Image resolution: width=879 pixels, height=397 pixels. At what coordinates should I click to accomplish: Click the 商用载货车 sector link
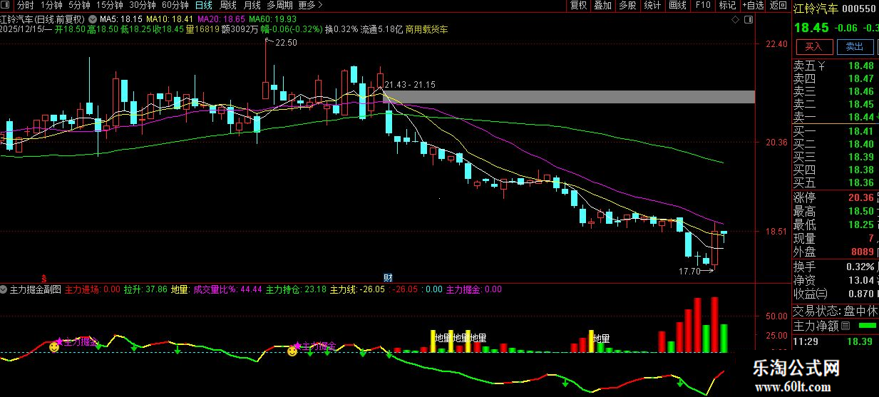[x=428, y=29]
